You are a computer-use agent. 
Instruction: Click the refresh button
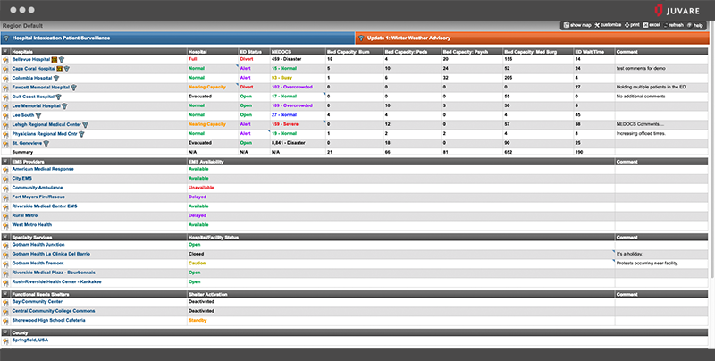click(674, 26)
